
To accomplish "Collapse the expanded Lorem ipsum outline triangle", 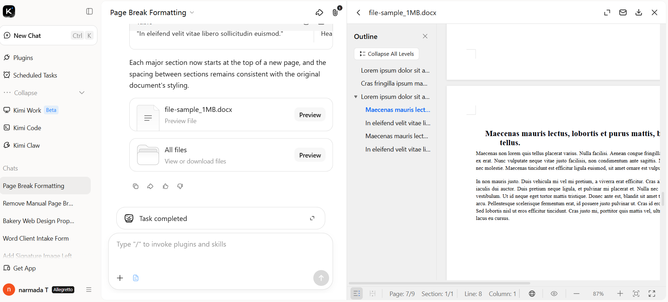I will click(x=356, y=97).
